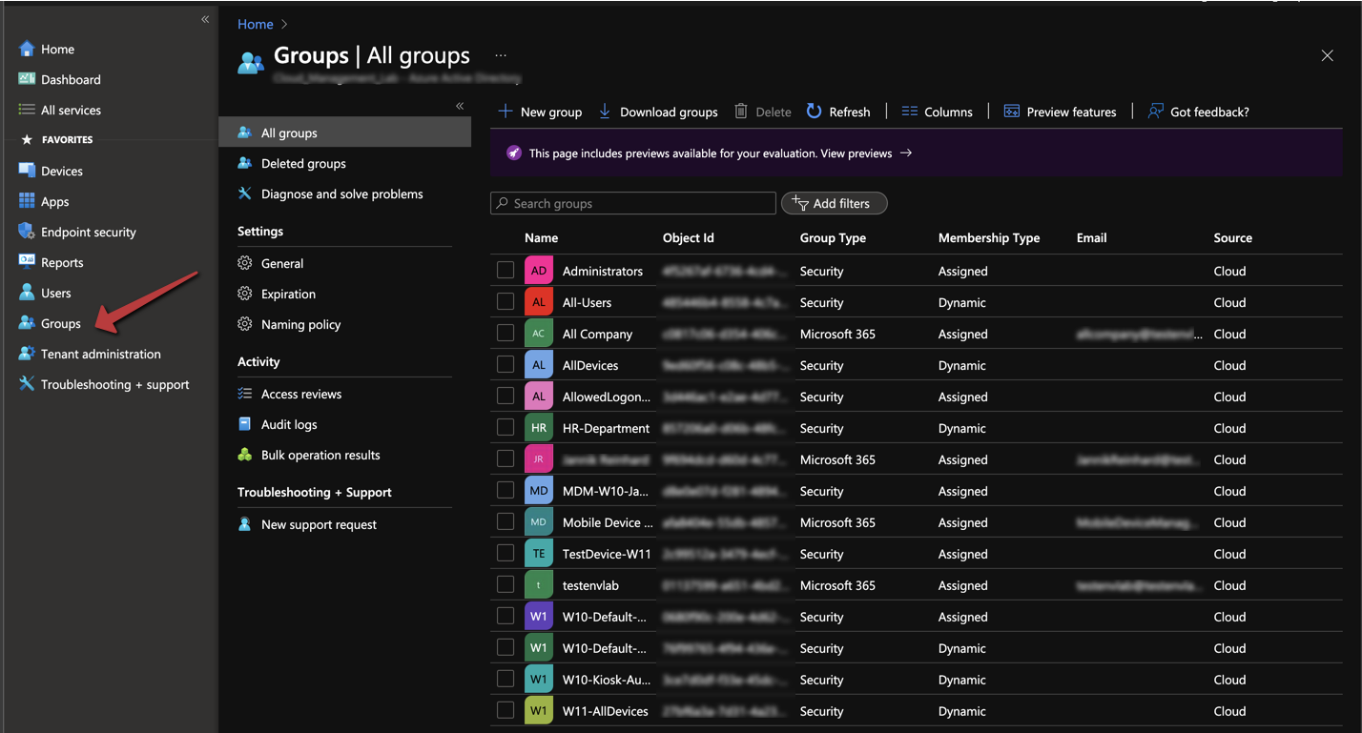Open the Devices section in the sidebar
This screenshot has height=733, width=1362.
pos(62,171)
